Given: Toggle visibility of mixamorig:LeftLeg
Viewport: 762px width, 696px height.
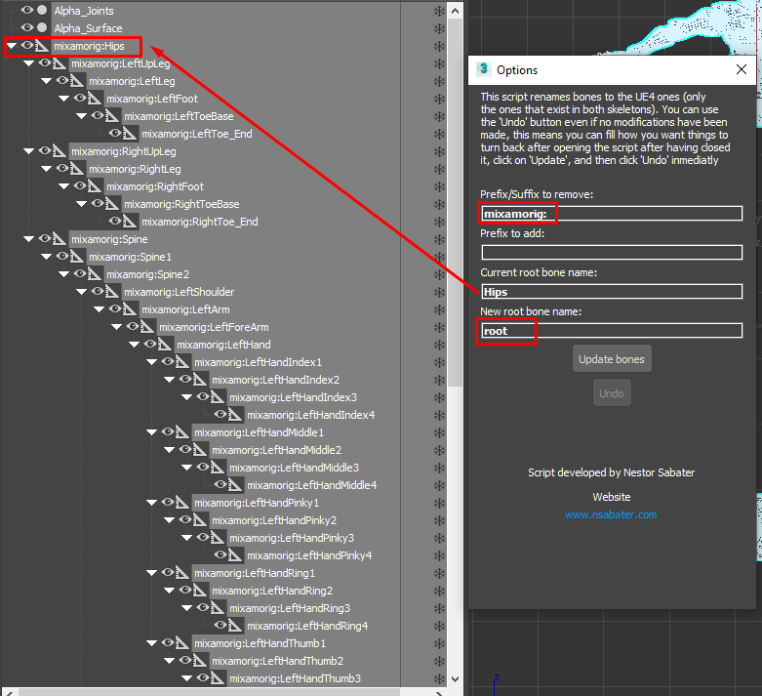Looking at the screenshot, I should coord(62,80).
